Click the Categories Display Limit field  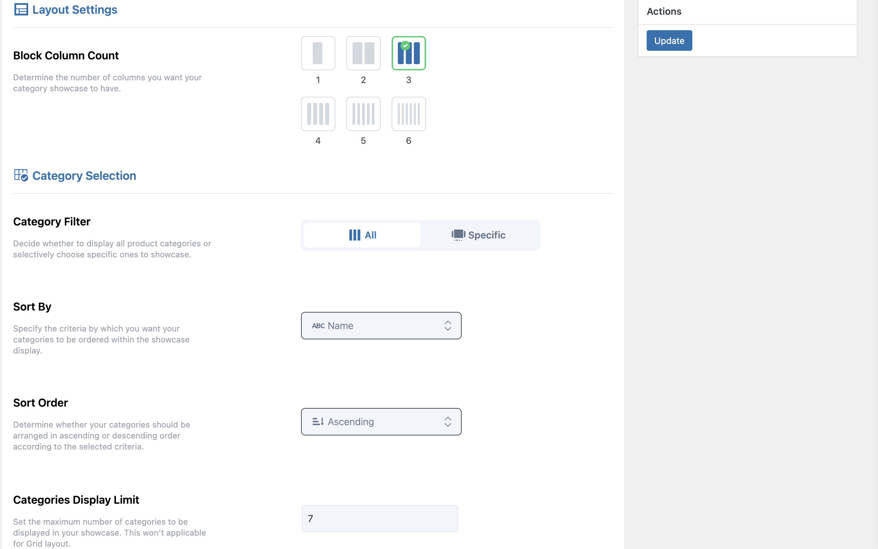click(380, 518)
